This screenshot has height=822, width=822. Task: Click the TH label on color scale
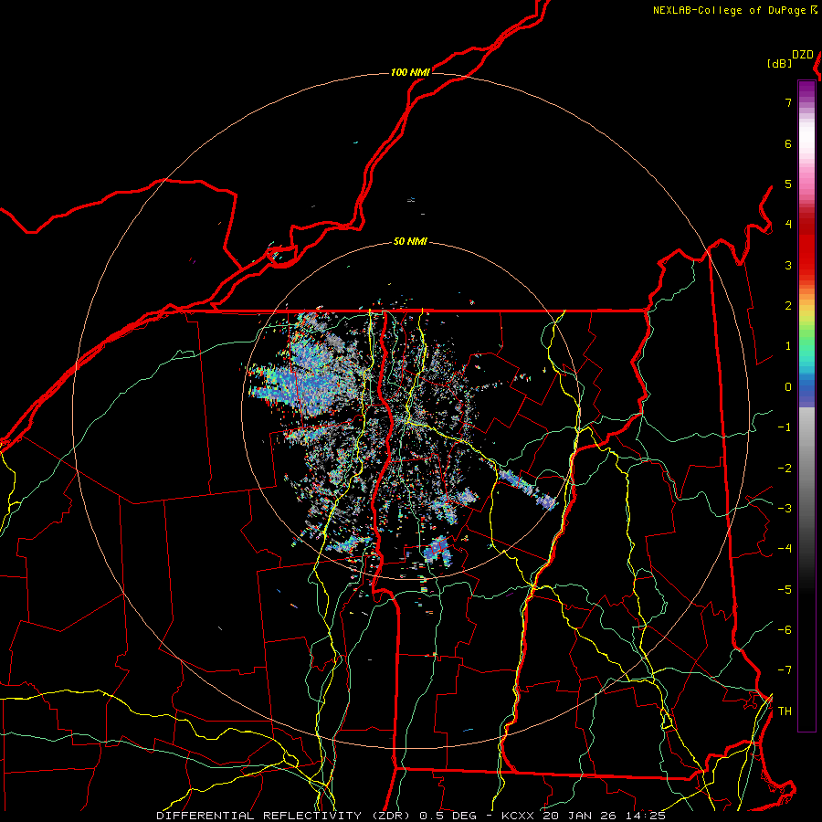coord(785,711)
